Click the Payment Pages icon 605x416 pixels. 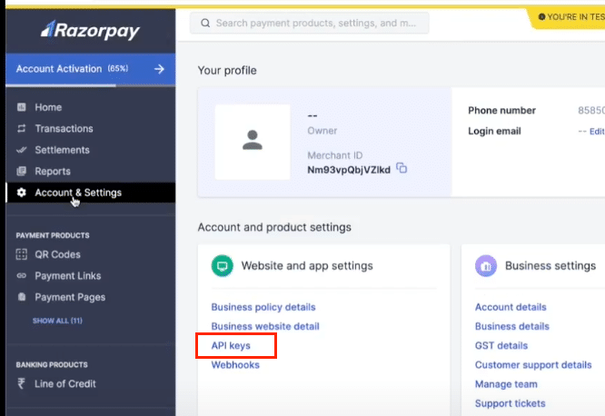22,297
